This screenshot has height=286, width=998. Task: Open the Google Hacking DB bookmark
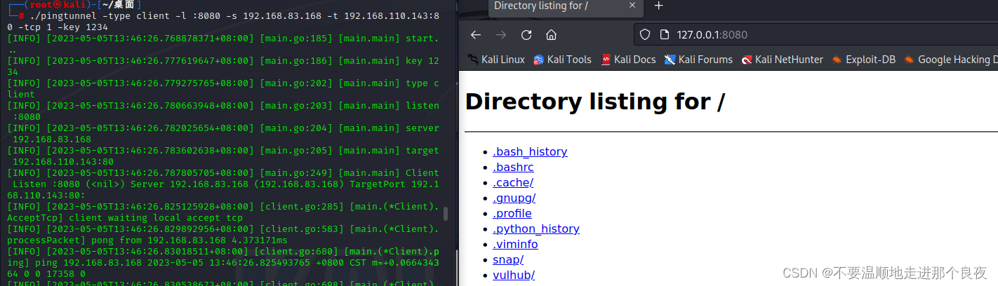point(950,60)
